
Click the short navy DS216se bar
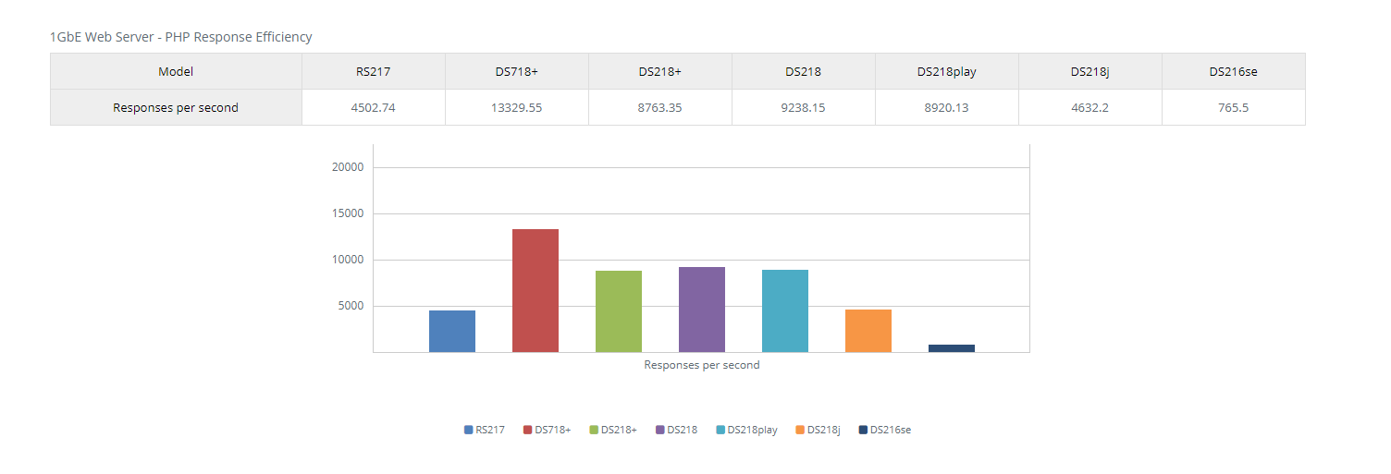[x=952, y=348]
